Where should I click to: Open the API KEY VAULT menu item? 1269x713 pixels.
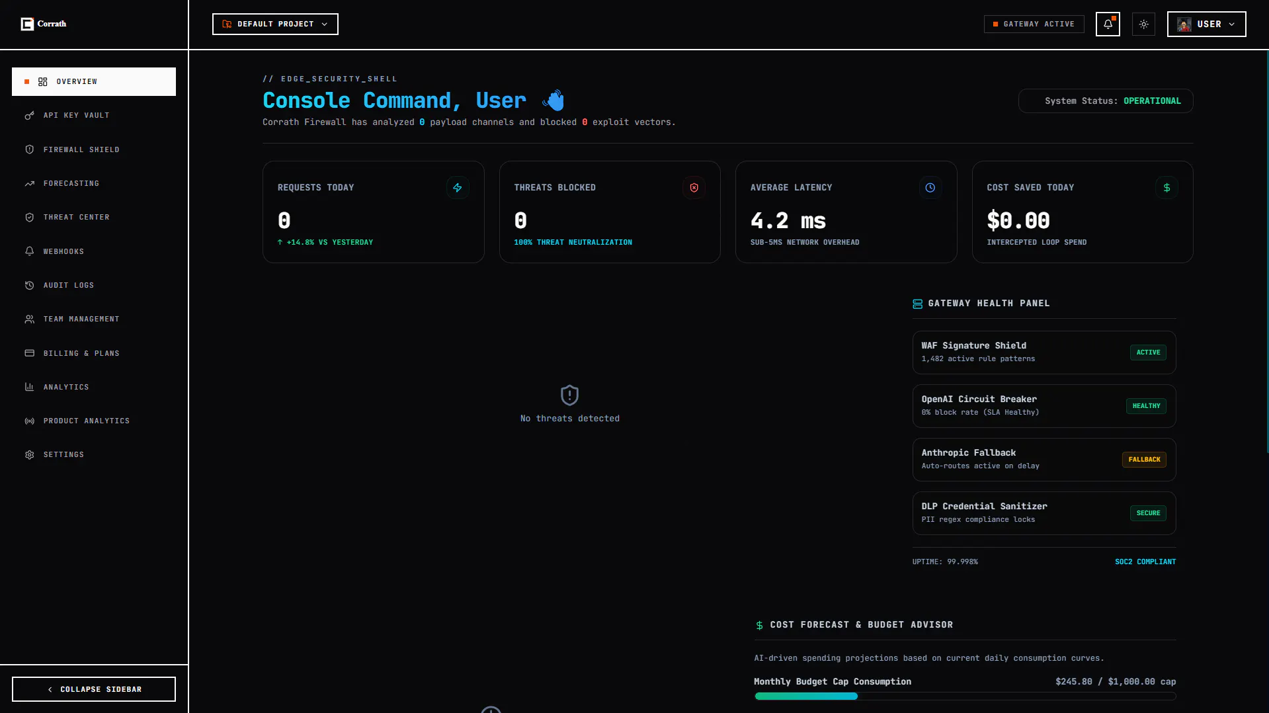coord(94,115)
